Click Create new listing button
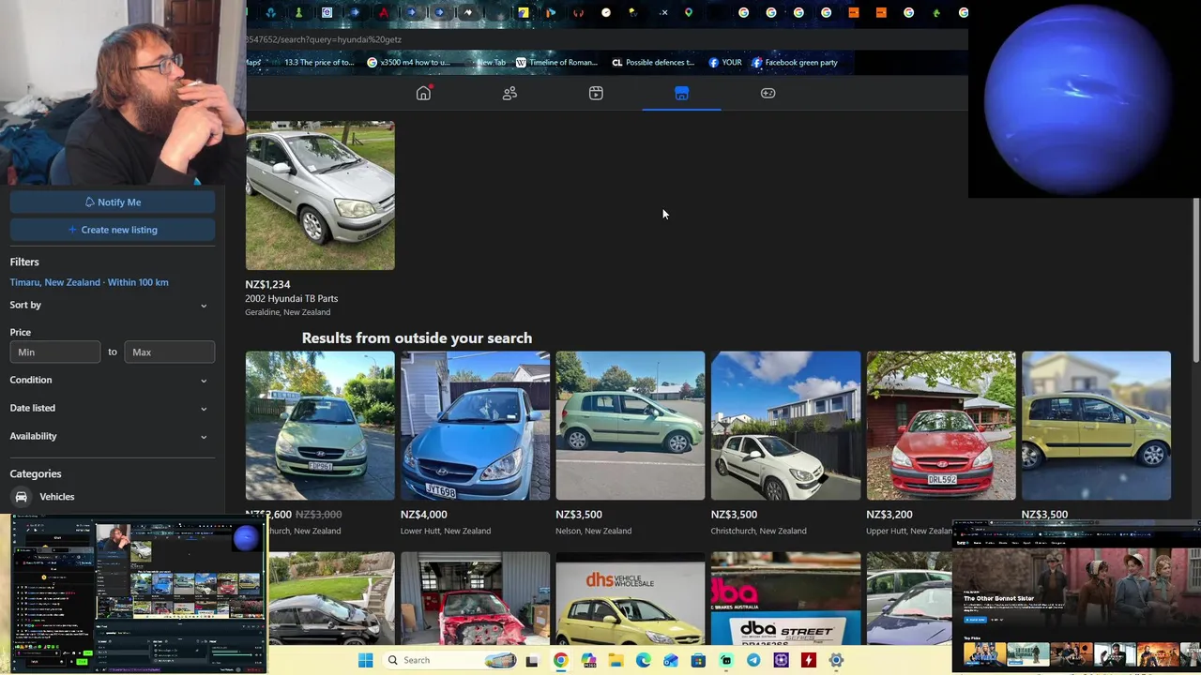This screenshot has width=1201, height=675. click(113, 230)
